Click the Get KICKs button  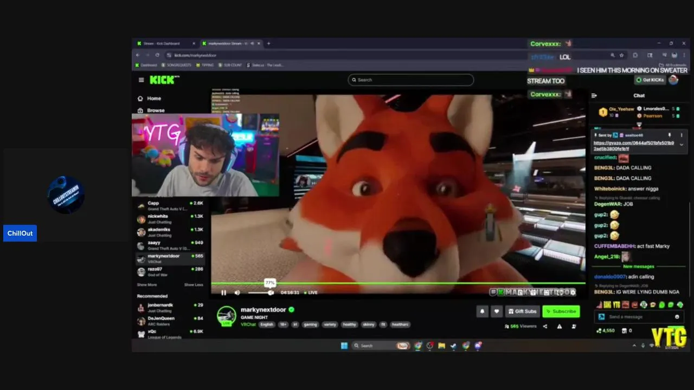650,80
